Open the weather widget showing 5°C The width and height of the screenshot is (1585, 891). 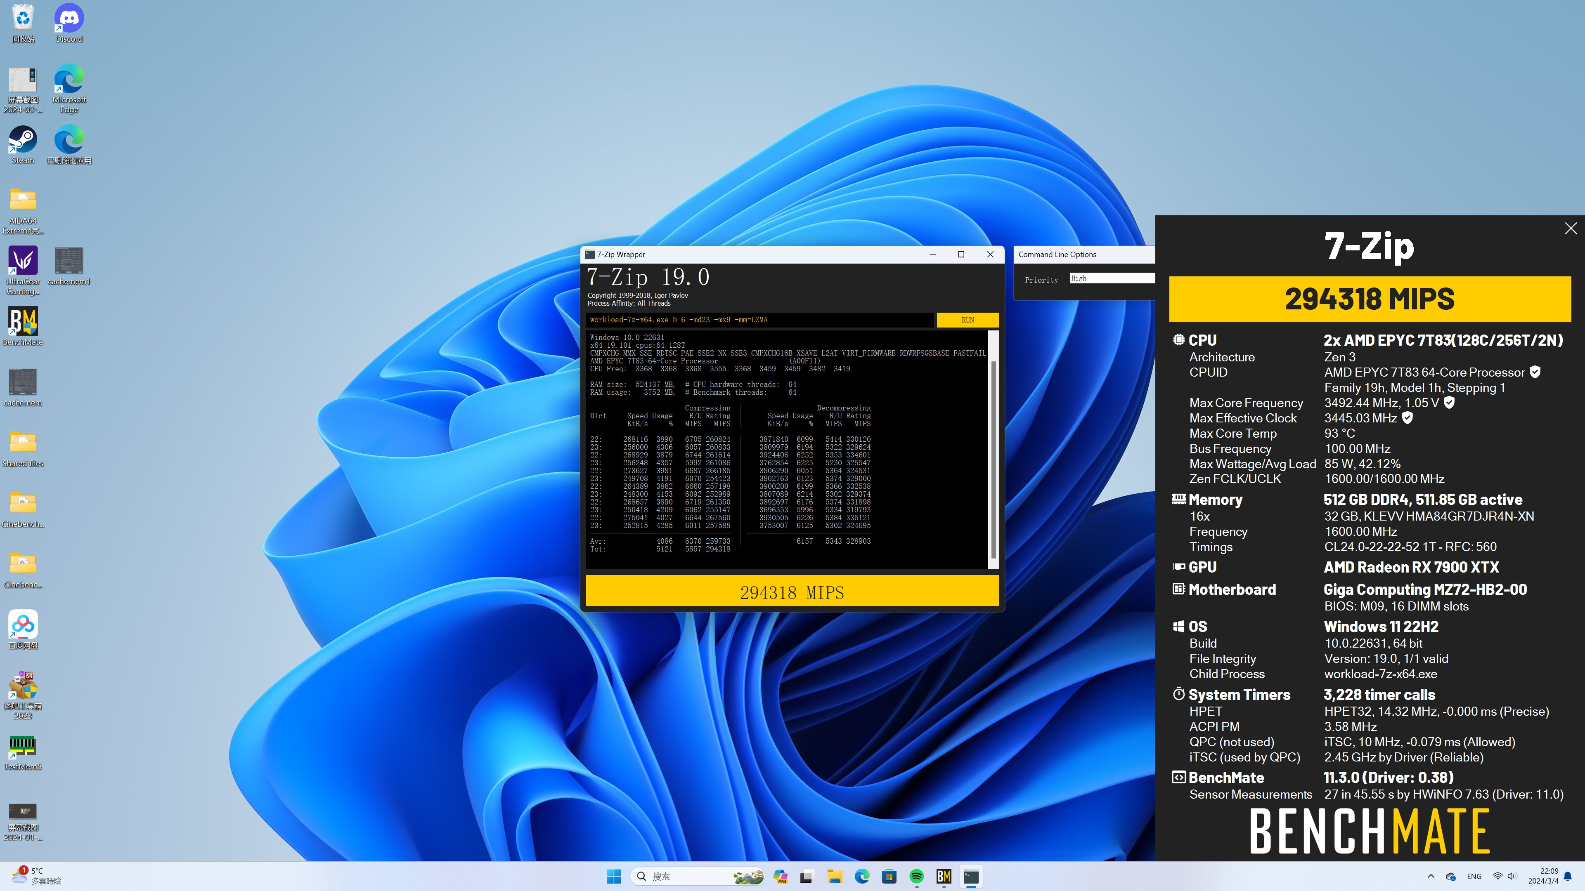click(37, 876)
